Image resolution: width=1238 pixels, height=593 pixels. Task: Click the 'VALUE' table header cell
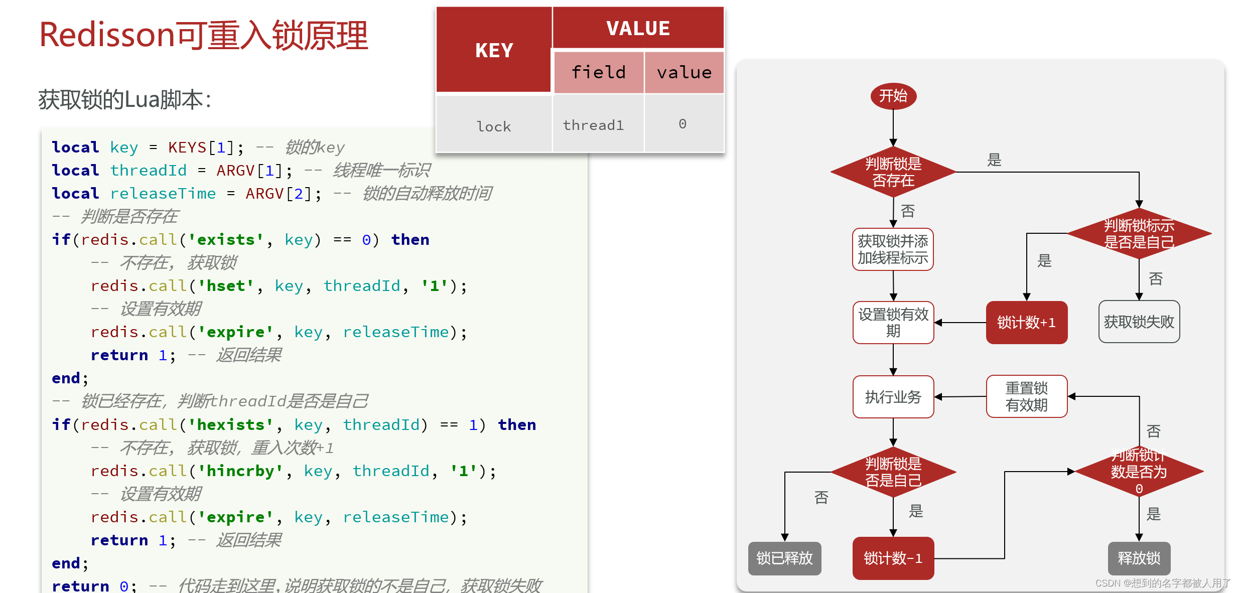tap(638, 28)
